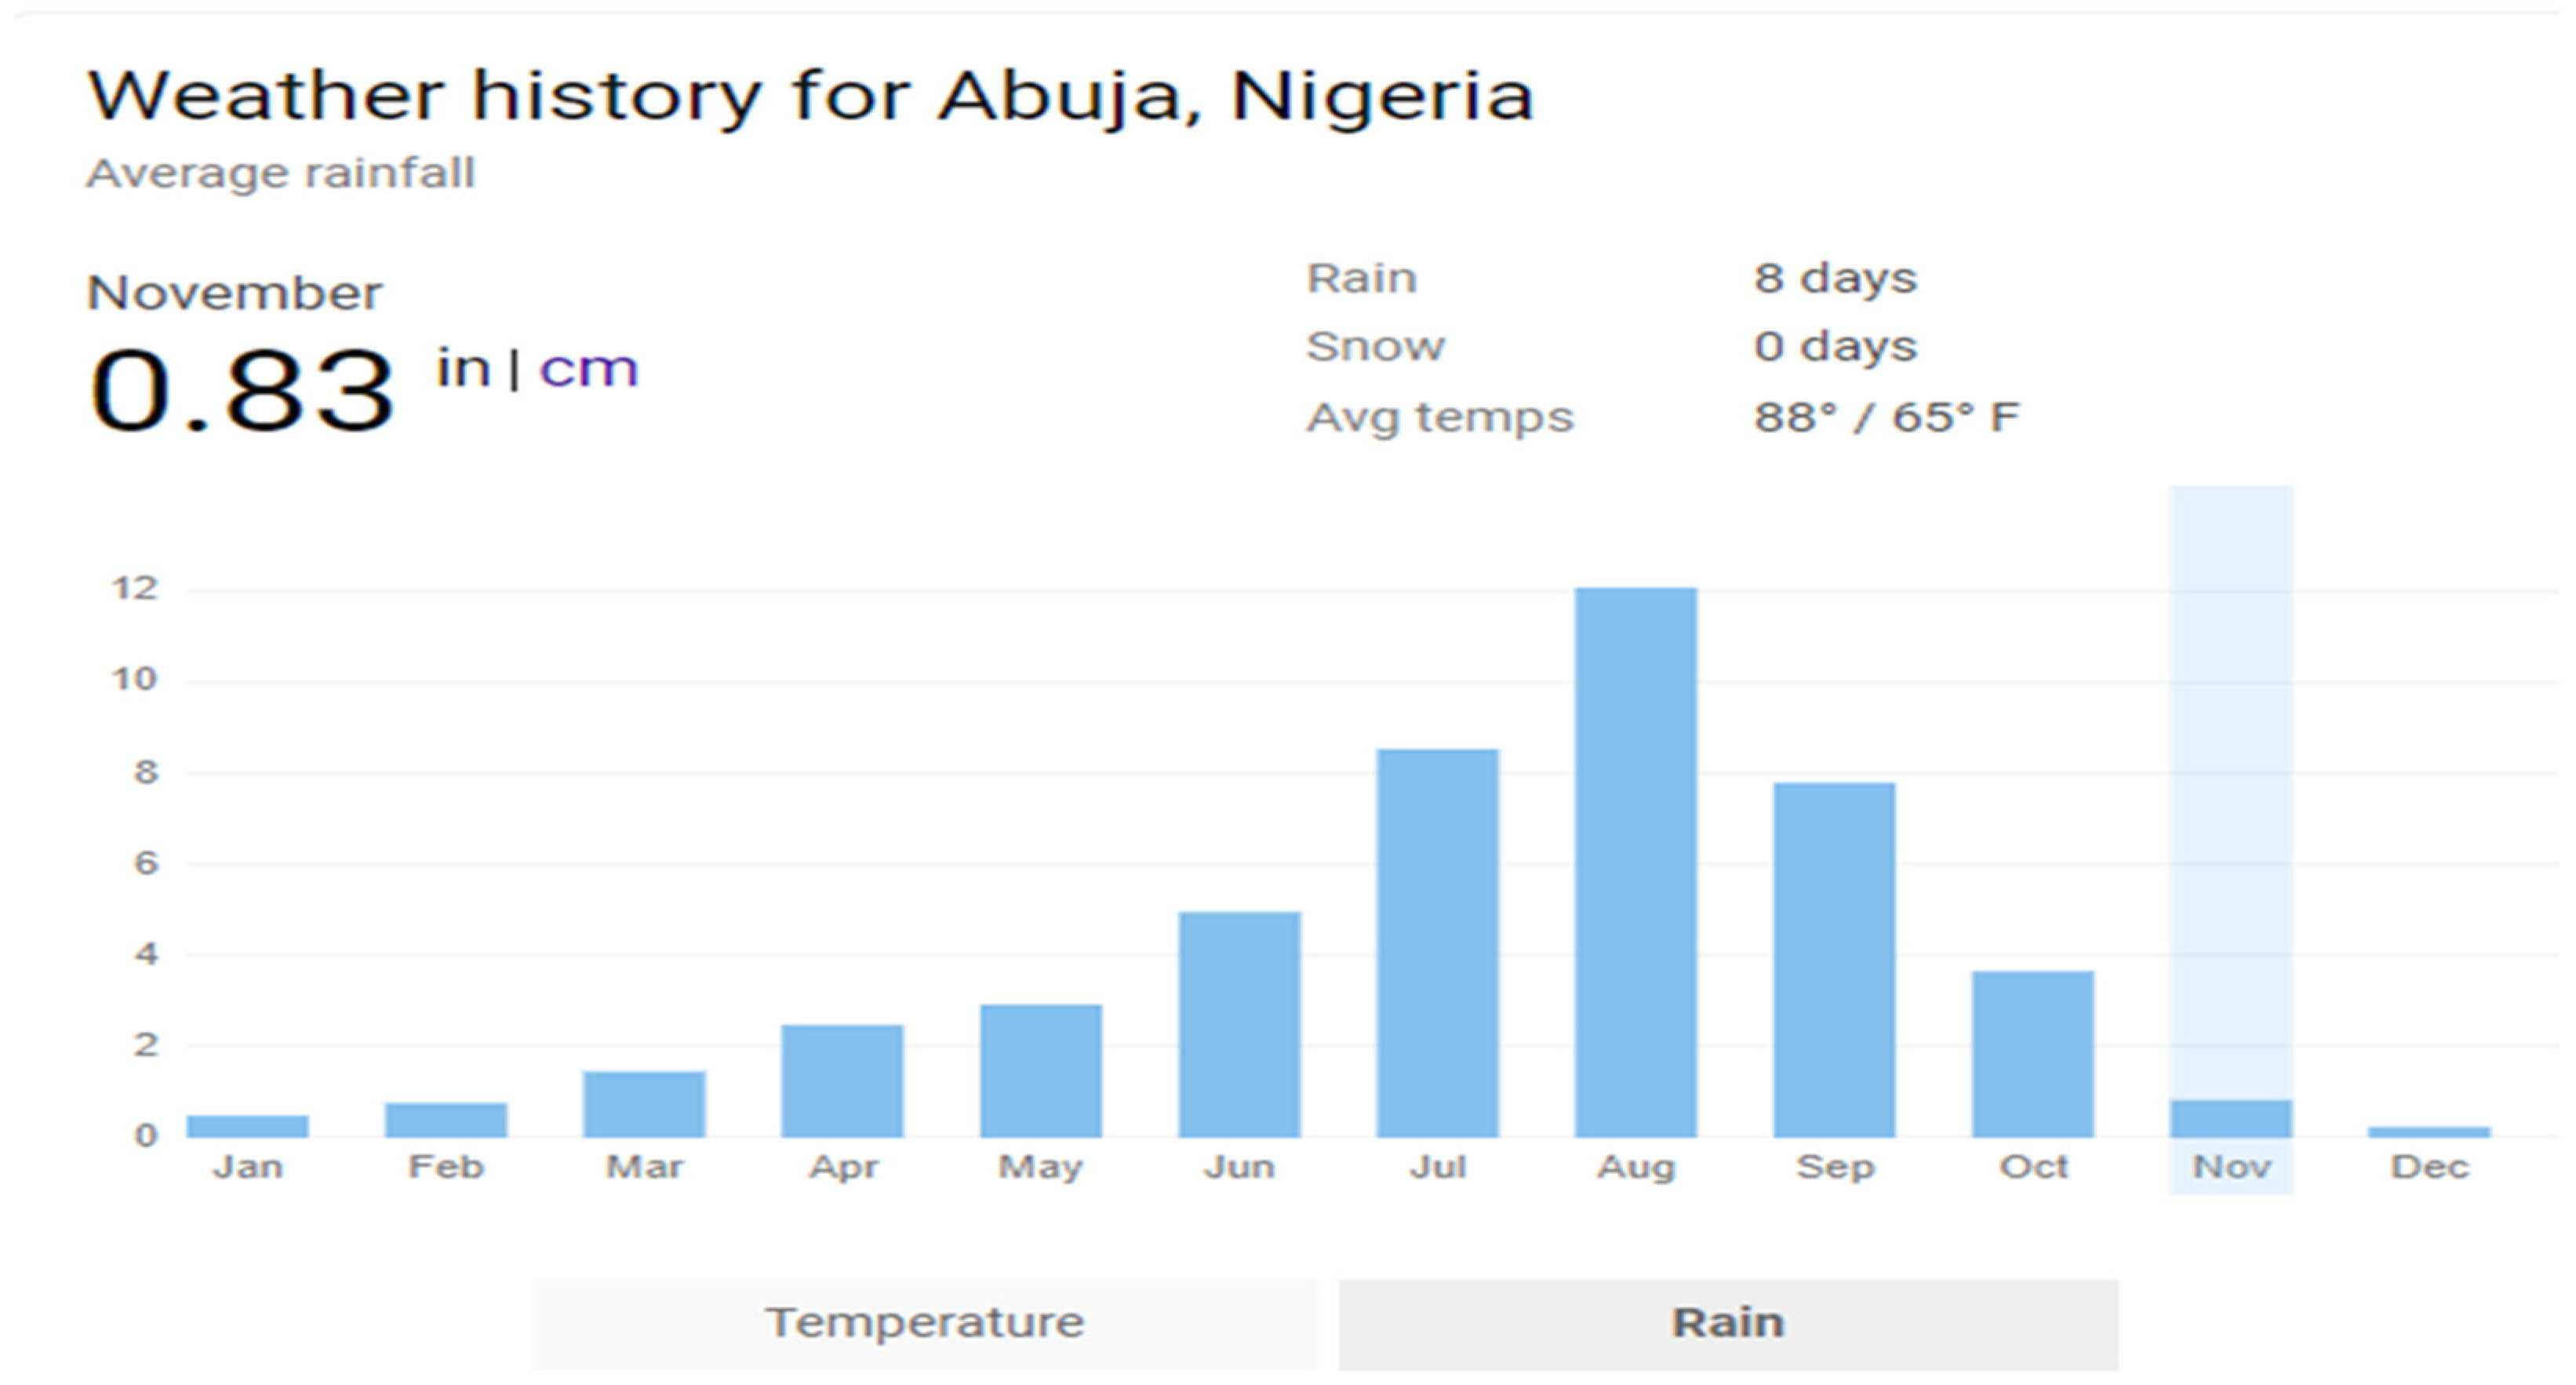
Task: Click the January rainfall bar
Action: [x=248, y=1126]
